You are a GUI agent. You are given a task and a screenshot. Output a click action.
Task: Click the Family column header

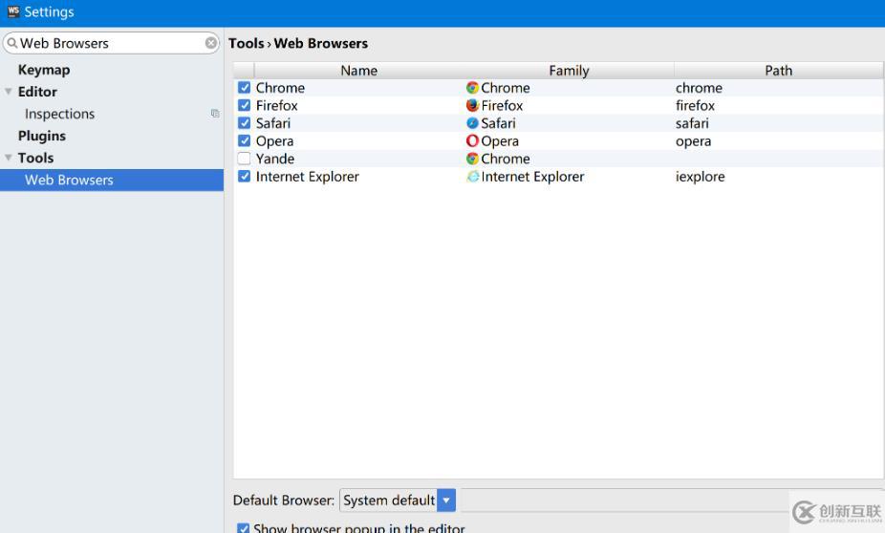click(569, 71)
